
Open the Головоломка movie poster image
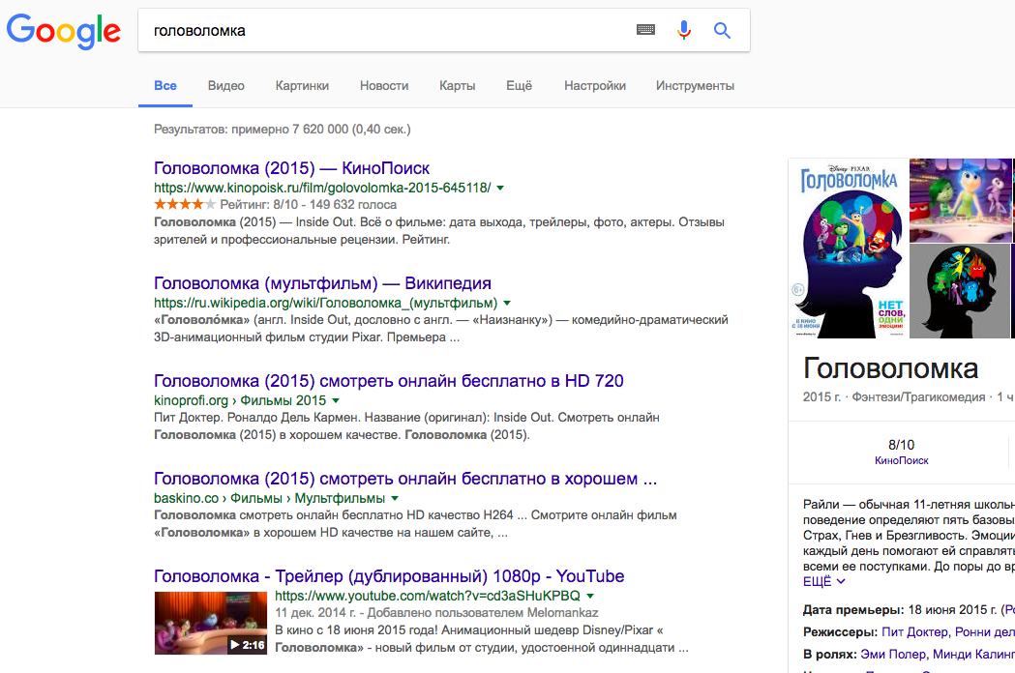[x=849, y=249]
